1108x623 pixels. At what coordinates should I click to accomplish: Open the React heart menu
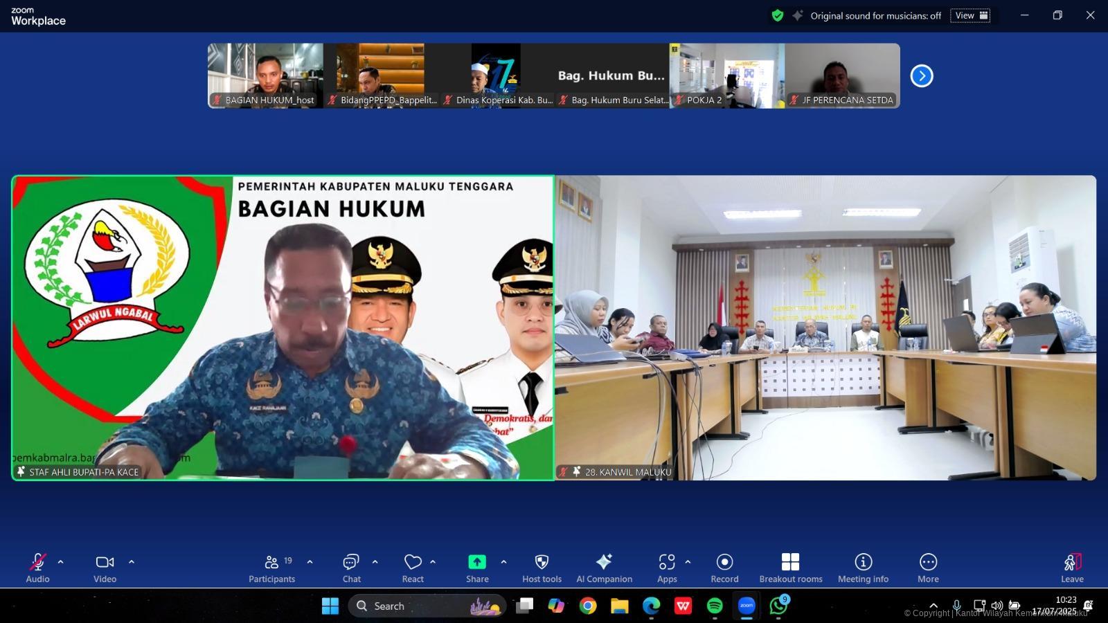(413, 568)
